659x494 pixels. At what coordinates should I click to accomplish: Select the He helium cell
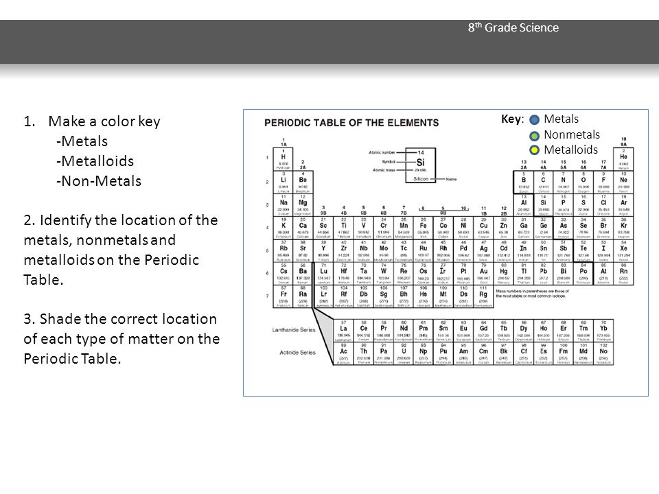pos(623,159)
